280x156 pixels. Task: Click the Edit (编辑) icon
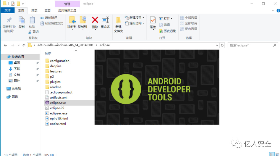pyautogui.click(x=161, y=25)
